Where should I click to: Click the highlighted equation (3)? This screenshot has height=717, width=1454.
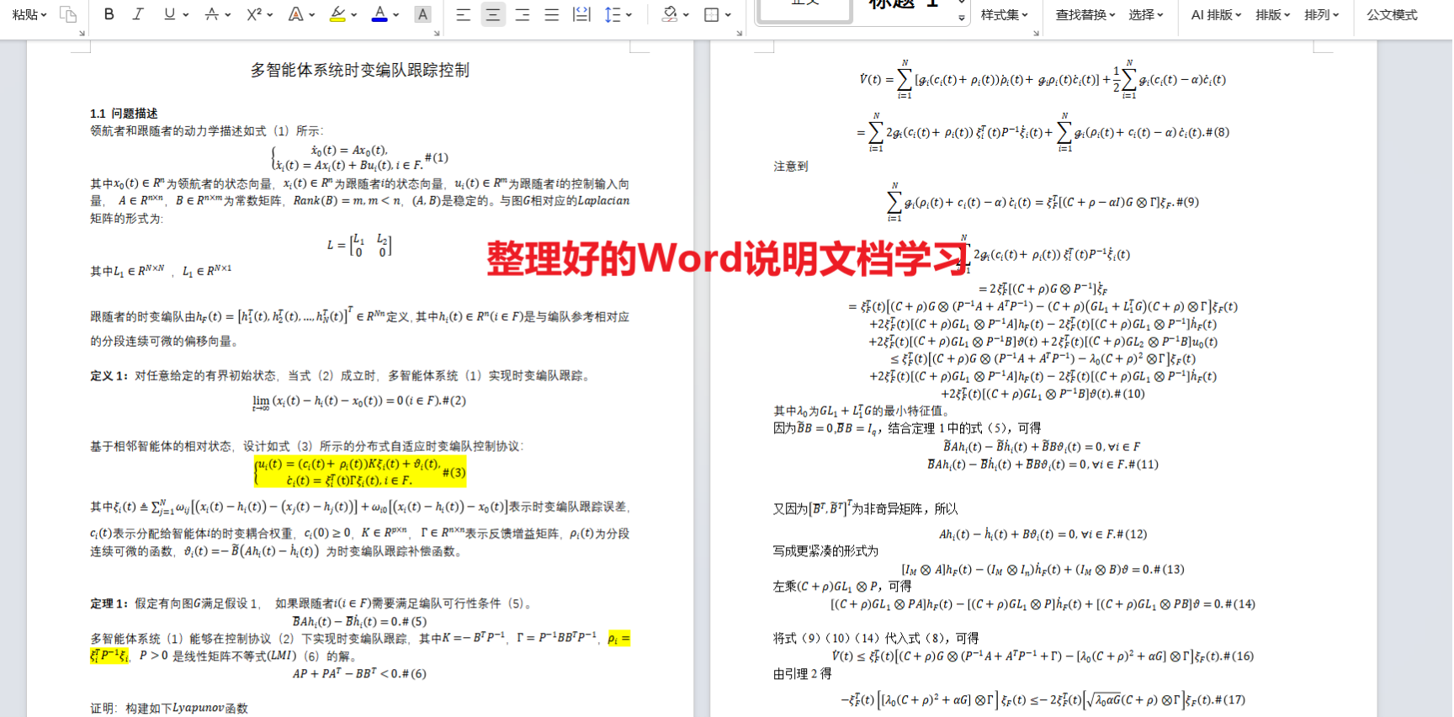tap(359, 472)
